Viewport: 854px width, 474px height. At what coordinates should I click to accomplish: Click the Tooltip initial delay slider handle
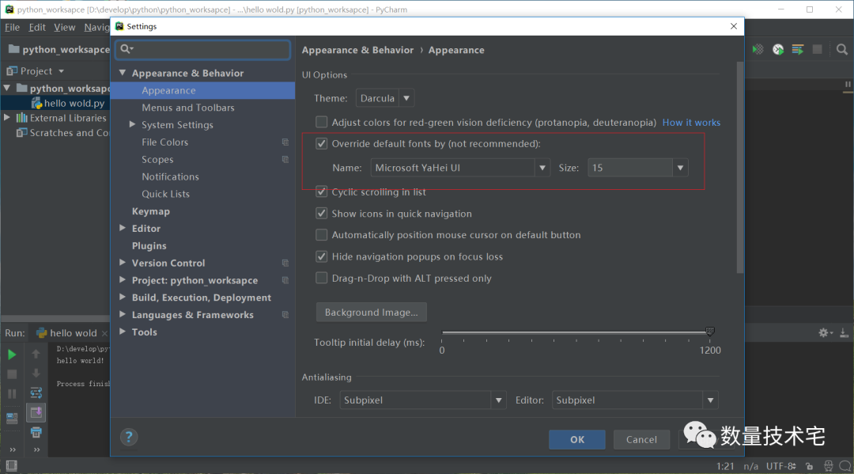[x=709, y=332]
